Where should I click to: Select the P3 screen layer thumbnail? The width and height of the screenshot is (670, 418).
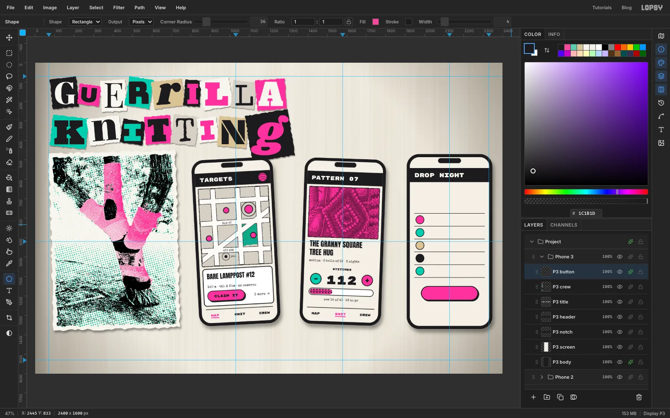[x=546, y=347]
